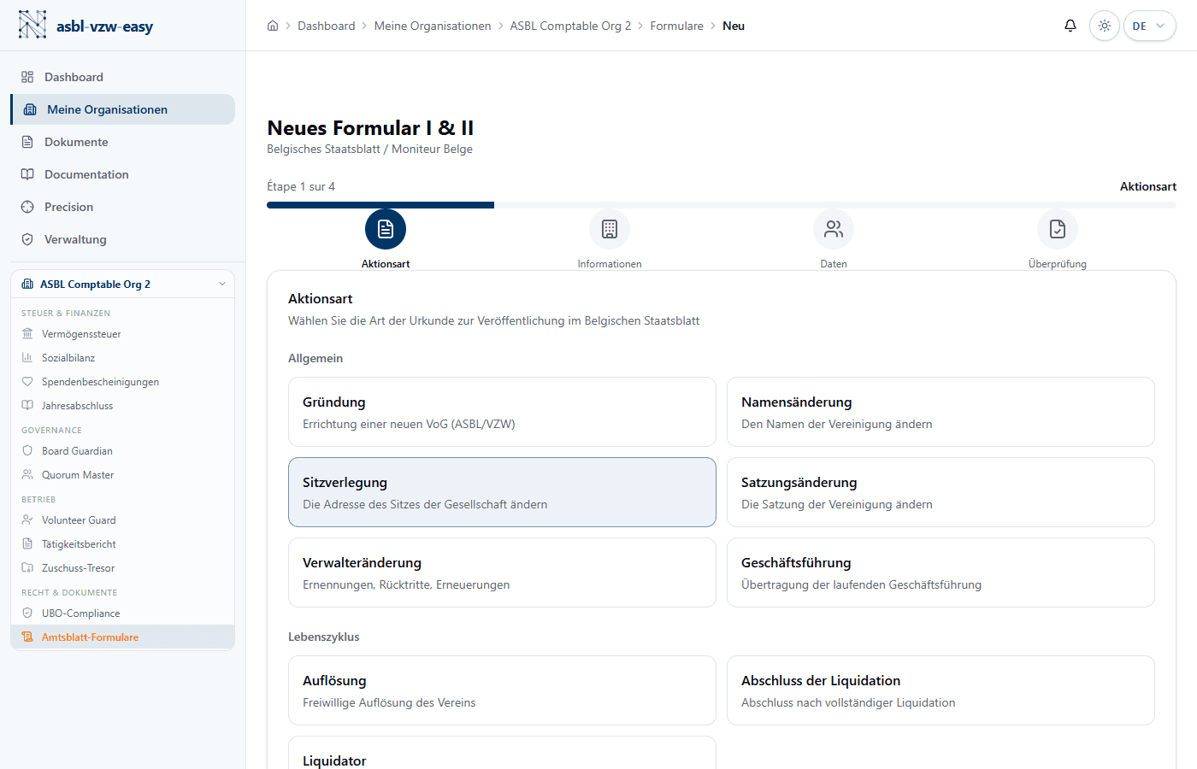Open Spendenbescheinigungen entry
This screenshot has width=1197, height=769.
[122, 382]
